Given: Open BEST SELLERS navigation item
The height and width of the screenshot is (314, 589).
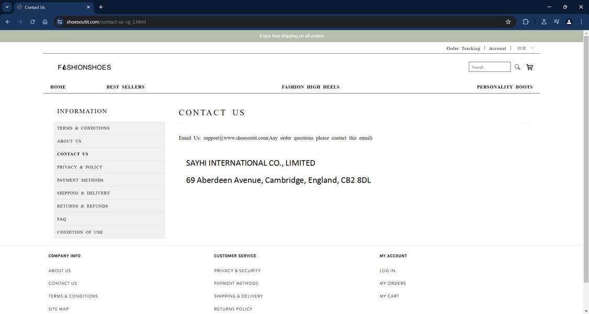Looking at the screenshot, I should (126, 87).
